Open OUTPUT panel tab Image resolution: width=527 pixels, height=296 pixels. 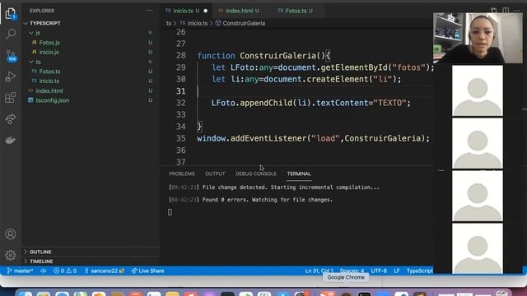(x=215, y=173)
